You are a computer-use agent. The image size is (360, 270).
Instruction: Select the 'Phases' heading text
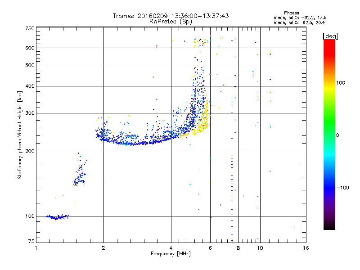coord(291,13)
